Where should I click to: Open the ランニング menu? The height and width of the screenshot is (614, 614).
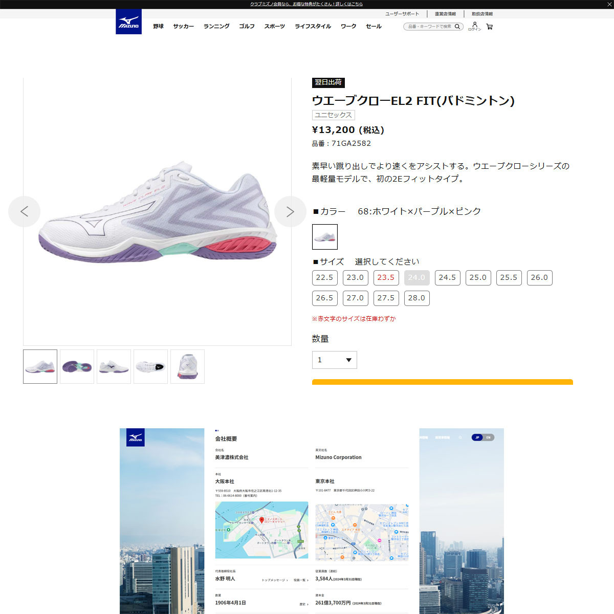pyautogui.click(x=216, y=26)
